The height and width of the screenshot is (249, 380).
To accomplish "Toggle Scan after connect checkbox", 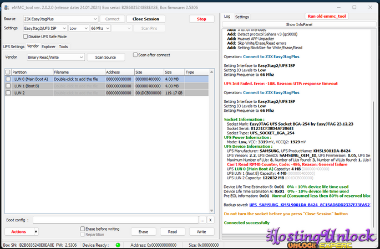I will tap(136, 55).
